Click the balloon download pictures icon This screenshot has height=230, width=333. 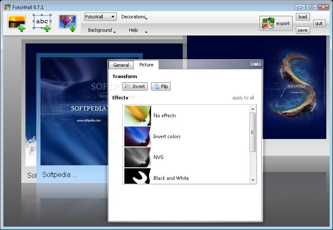[x=68, y=23]
